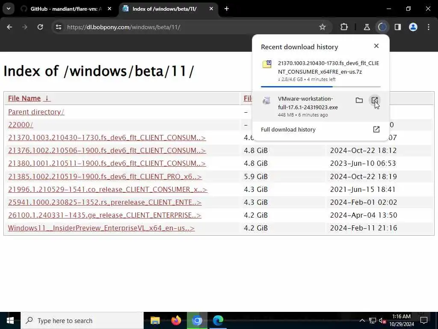Open the profile avatar icon
The image size is (438, 329).
pos(413,27)
